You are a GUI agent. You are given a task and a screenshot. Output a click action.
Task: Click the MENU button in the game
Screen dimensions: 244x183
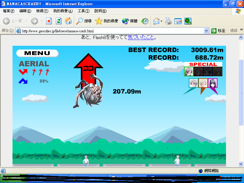37,53
